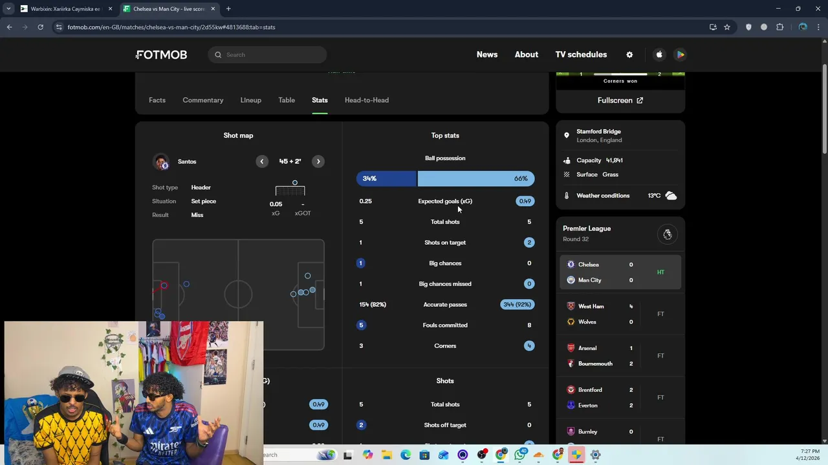Image resolution: width=828 pixels, height=465 pixels.
Task: Open the Google Play download icon
Action: pyautogui.click(x=680, y=55)
